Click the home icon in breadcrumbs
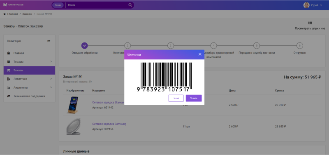The height and width of the screenshot is (155, 329). pyautogui.click(x=5, y=14)
